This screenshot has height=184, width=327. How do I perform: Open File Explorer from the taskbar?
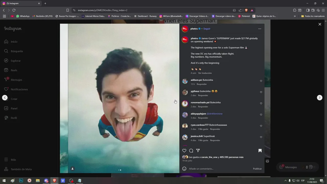(x=38, y=181)
